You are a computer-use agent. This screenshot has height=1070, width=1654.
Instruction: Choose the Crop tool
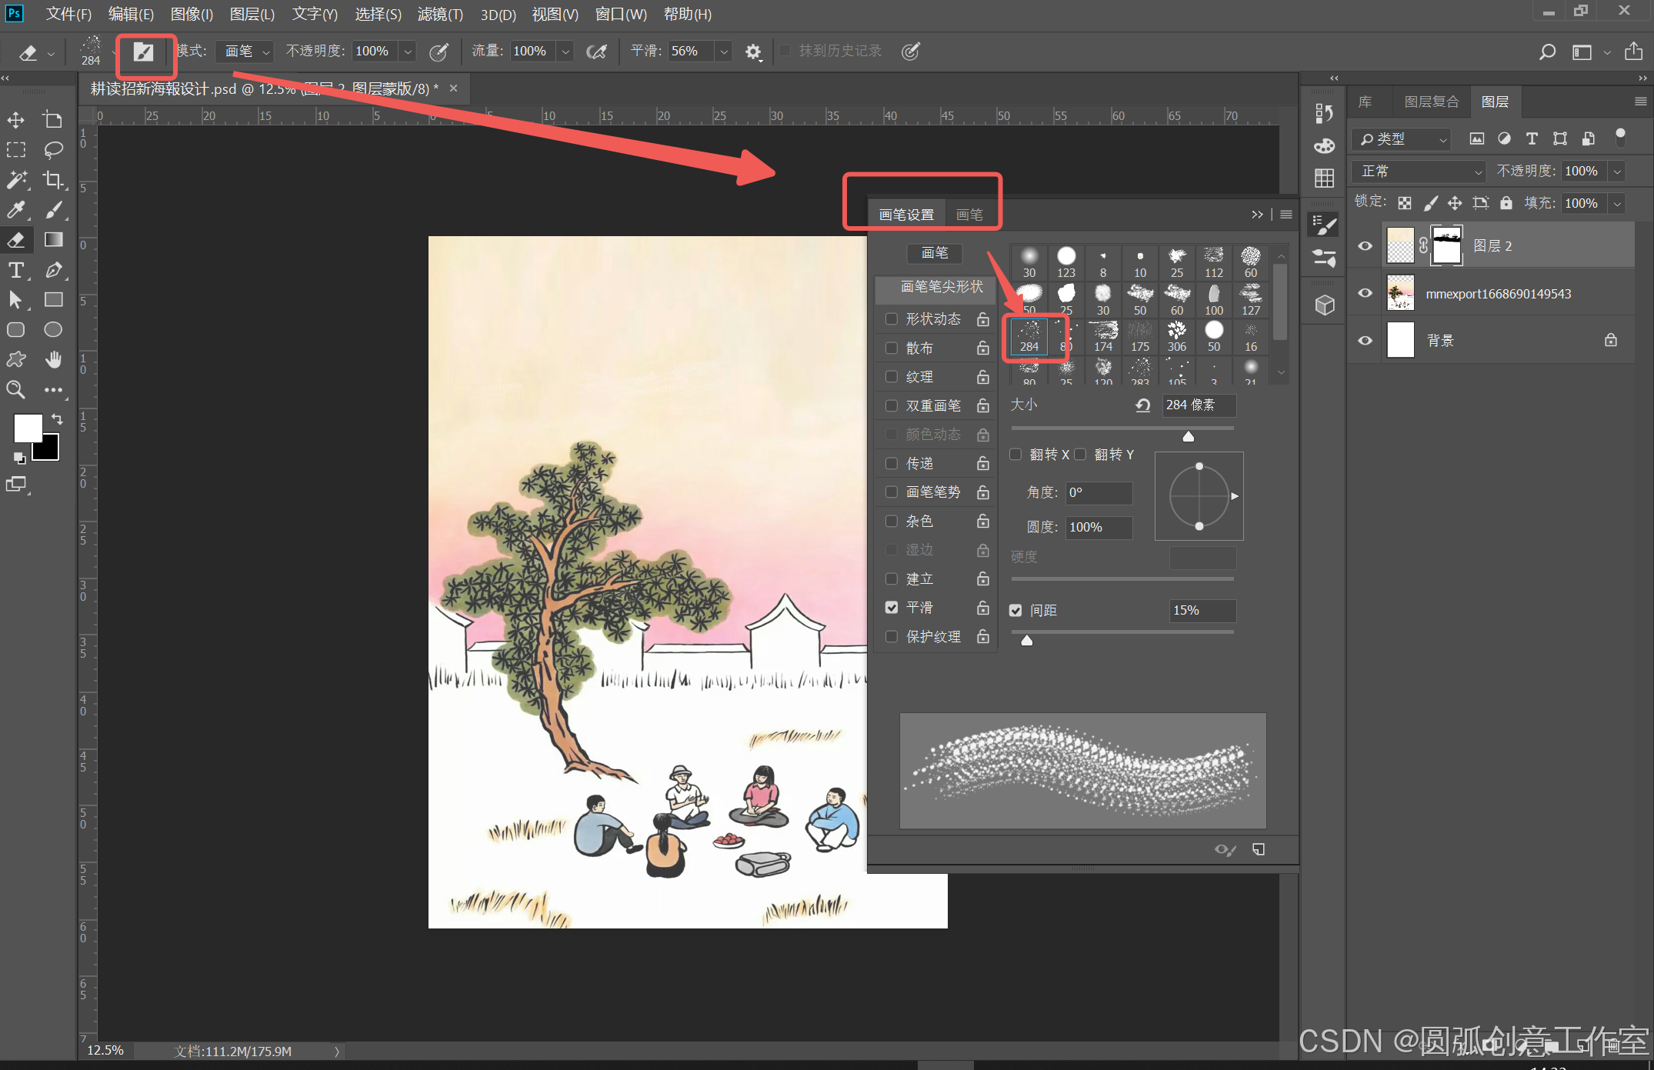[53, 179]
